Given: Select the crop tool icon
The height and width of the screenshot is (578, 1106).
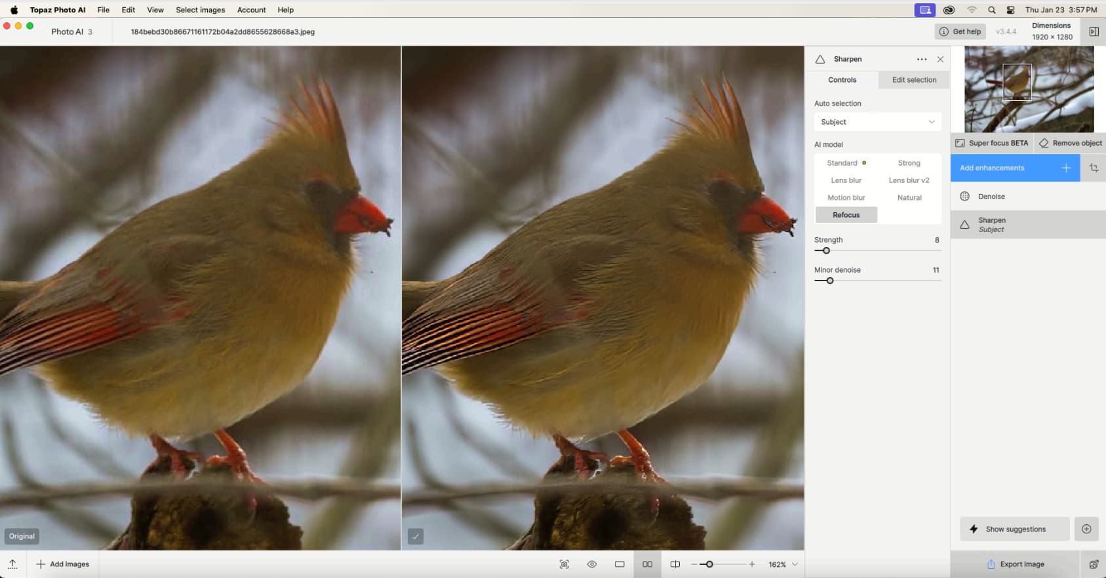Looking at the screenshot, I should [x=1094, y=168].
